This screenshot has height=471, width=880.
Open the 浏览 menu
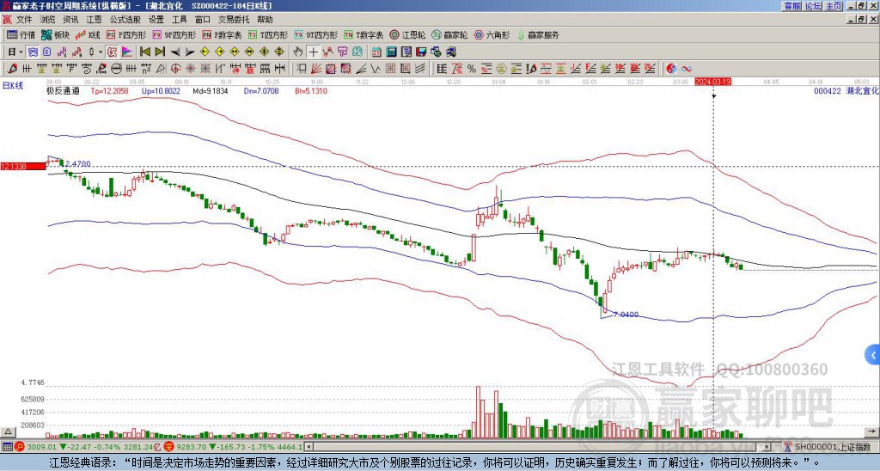click(48, 20)
